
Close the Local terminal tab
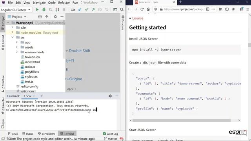coord(34,96)
